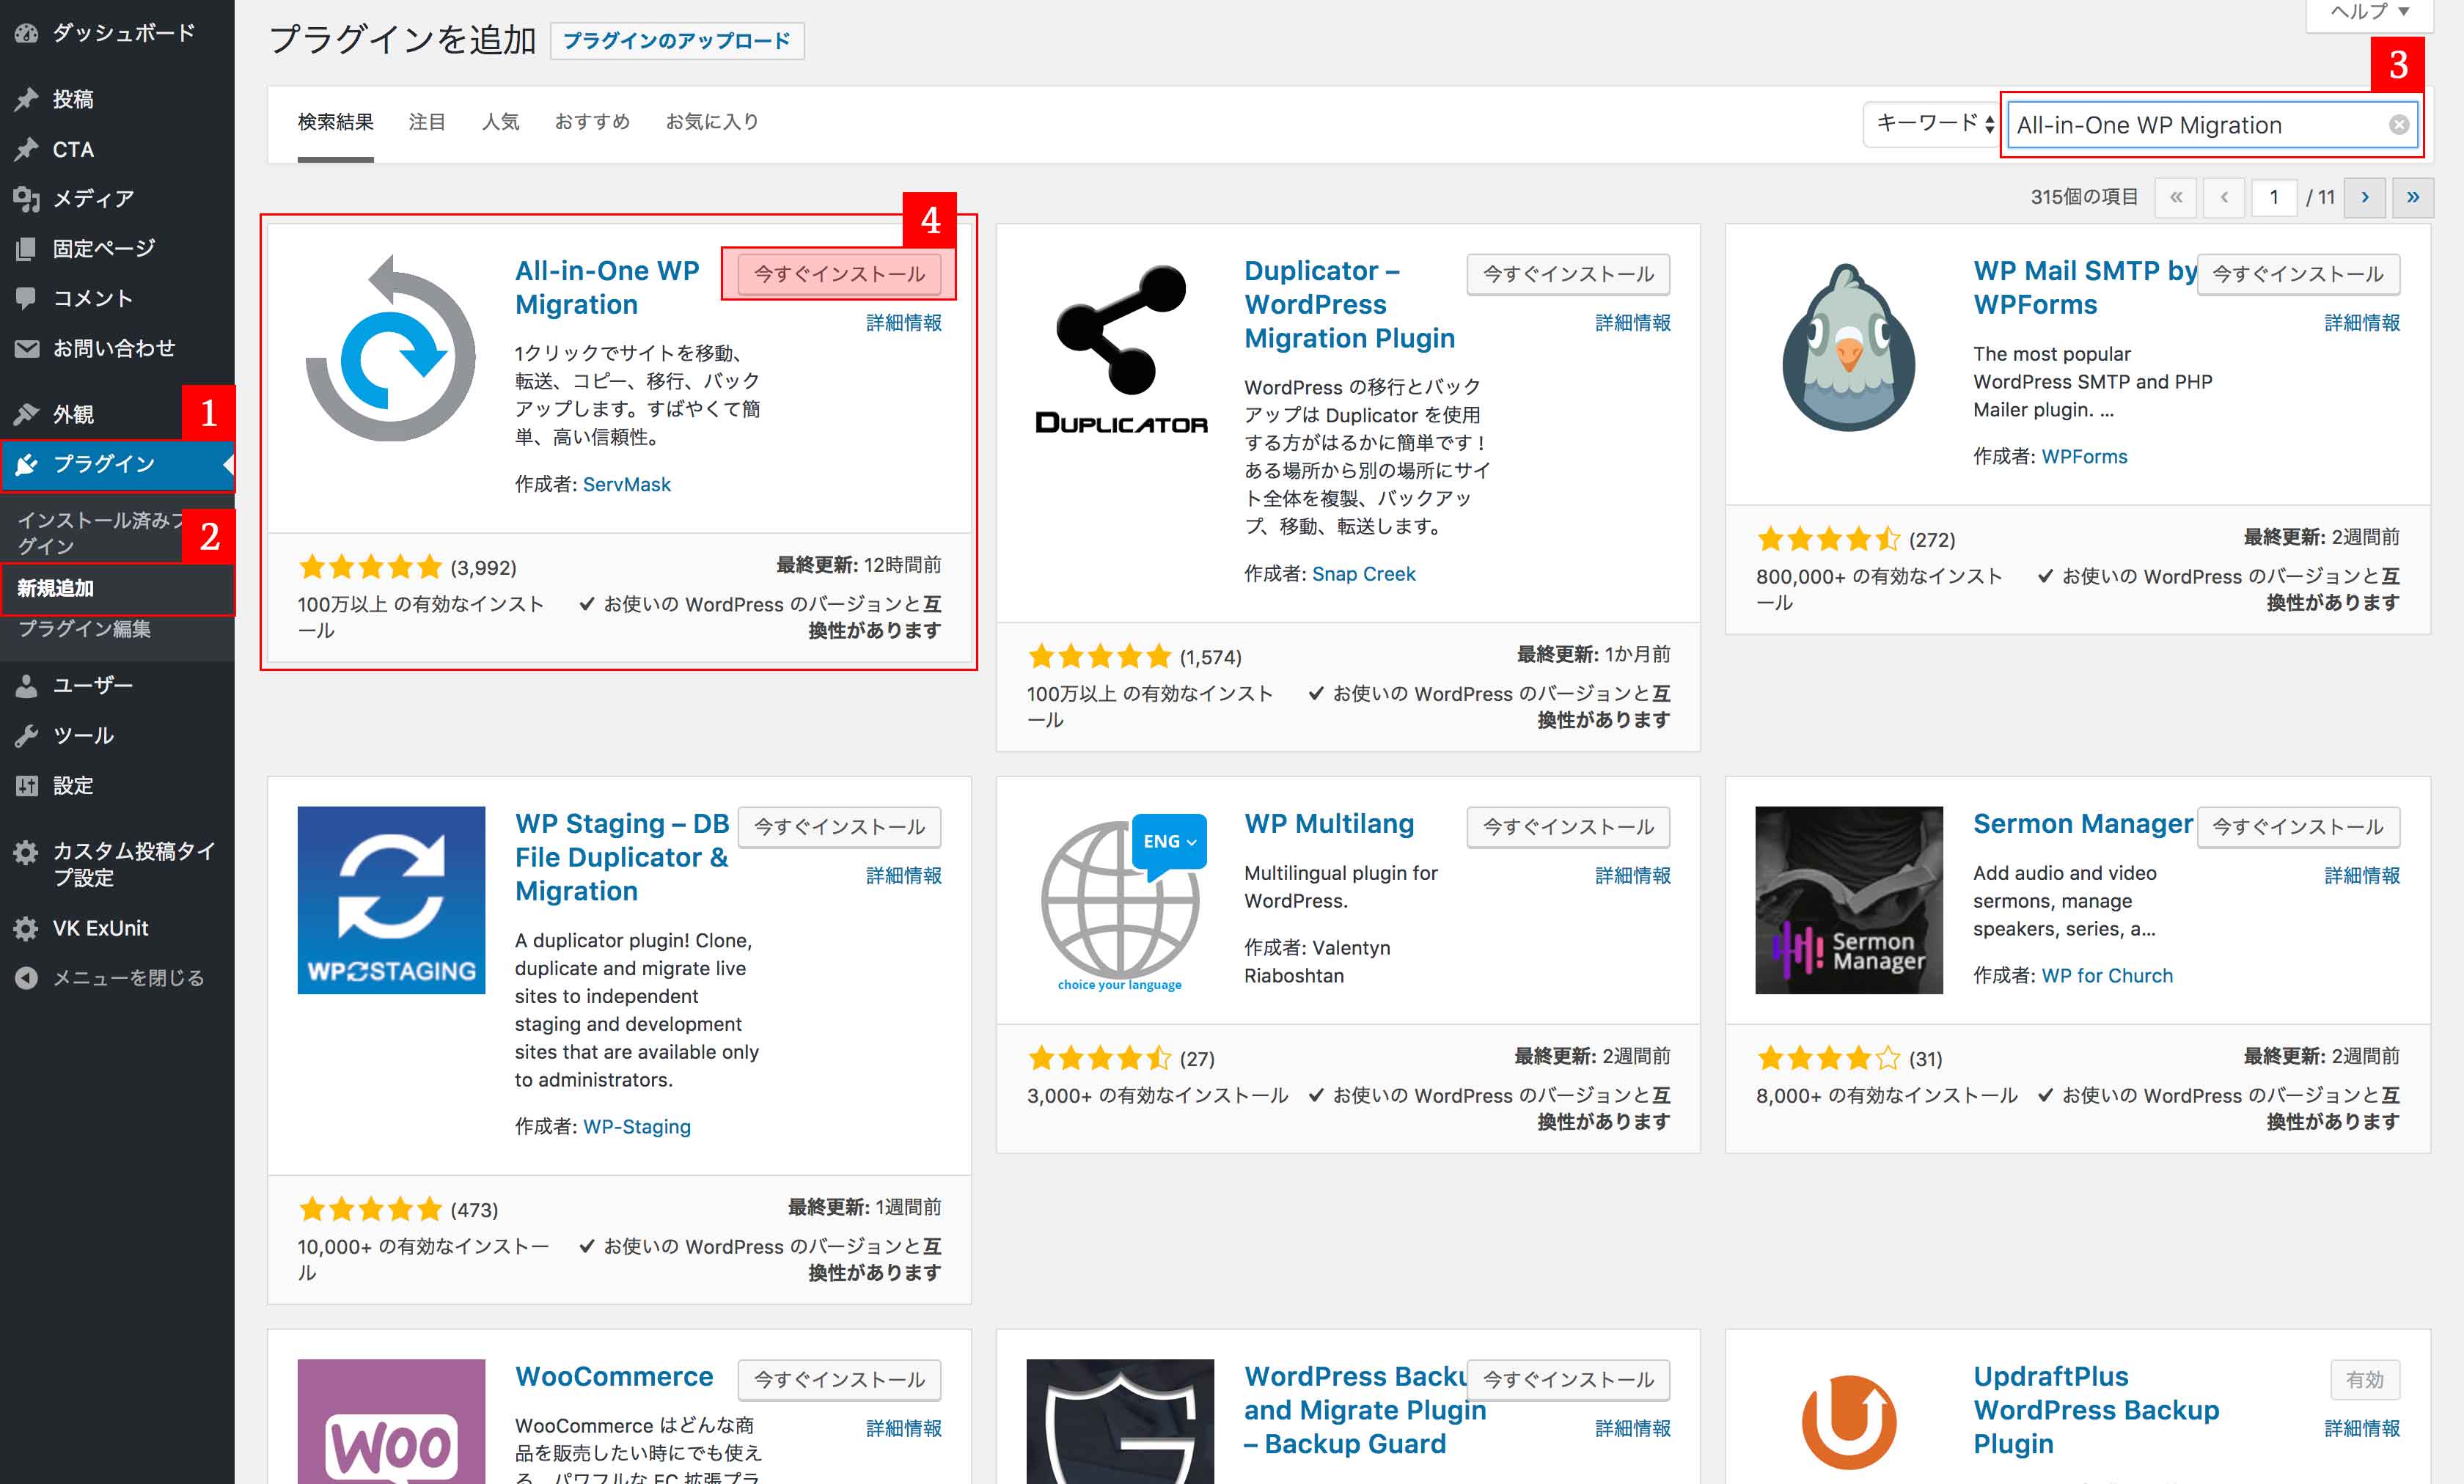
Task: Switch to the 注目 tab
Action: 427,122
